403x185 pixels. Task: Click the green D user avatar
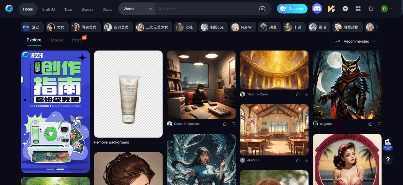point(384,9)
